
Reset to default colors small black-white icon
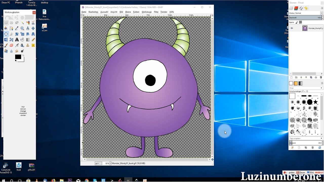(16, 60)
